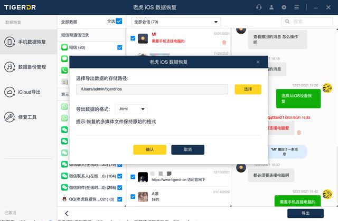
Task: Click the 搜索 search field
Action: [307, 22]
